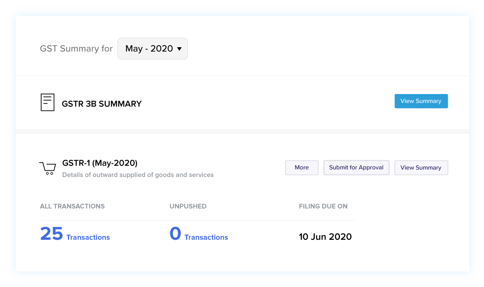Click Submit for Approval
This screenshot has width=484, height=287.
pos(356,168)
